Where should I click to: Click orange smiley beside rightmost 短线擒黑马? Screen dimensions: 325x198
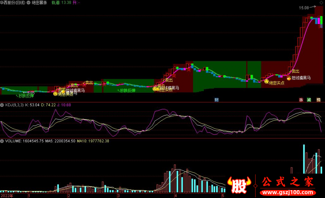[289, 78]
